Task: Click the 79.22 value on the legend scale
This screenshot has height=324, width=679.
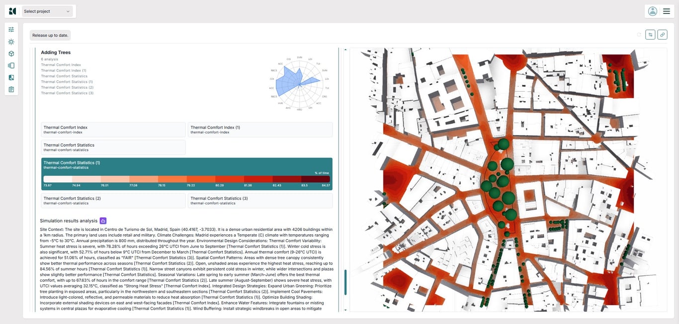Action: tap(191, 185)
